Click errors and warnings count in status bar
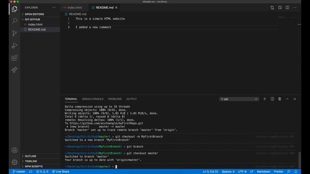The height and width of the screenshot is (174, 310). (x=42, y=172)
